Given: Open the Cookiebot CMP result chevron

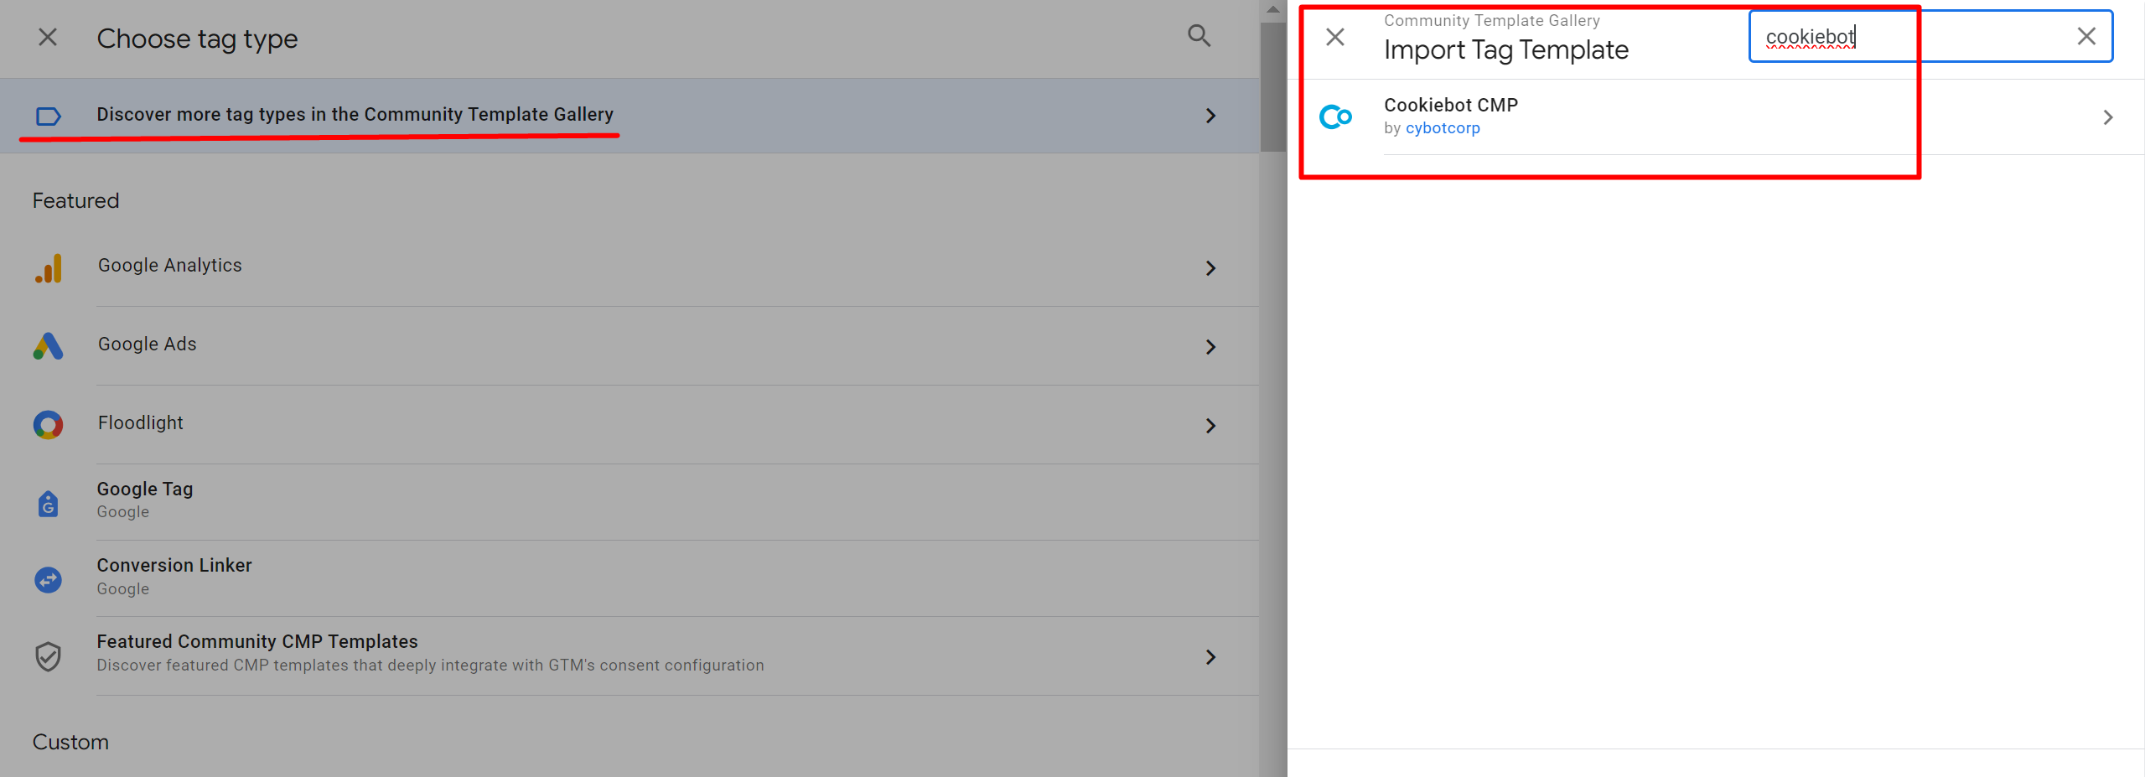Looking at the screenshot, I should click(x=2107, y=117).
